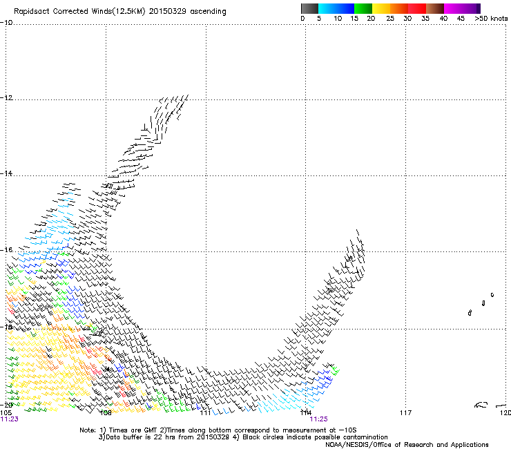511x449 pixels.
Task: Click the dark purple 45-50 knots legend swatch
Action: click(471, 8)
